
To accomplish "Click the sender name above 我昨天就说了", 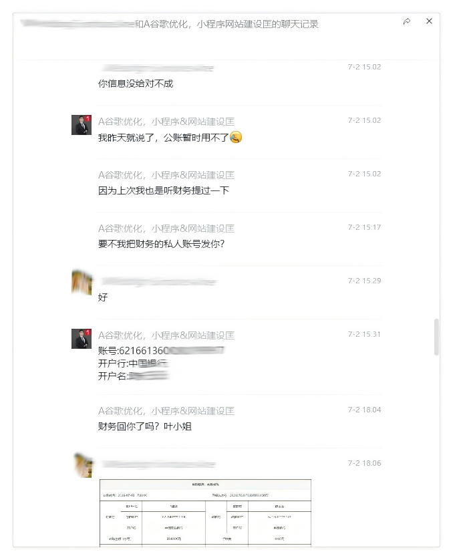I will click(x=166, y=122).
